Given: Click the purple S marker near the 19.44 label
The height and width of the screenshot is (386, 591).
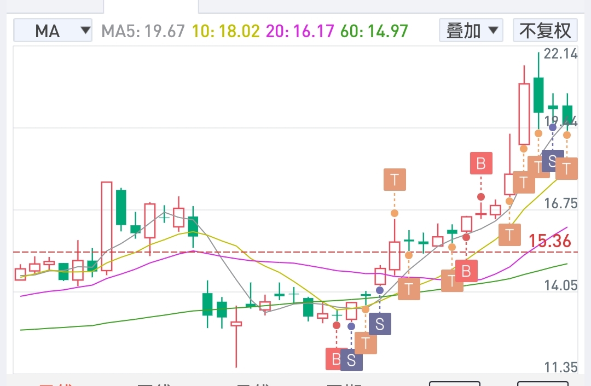Looking at the screenshot, I should click(x=553, y=161).
